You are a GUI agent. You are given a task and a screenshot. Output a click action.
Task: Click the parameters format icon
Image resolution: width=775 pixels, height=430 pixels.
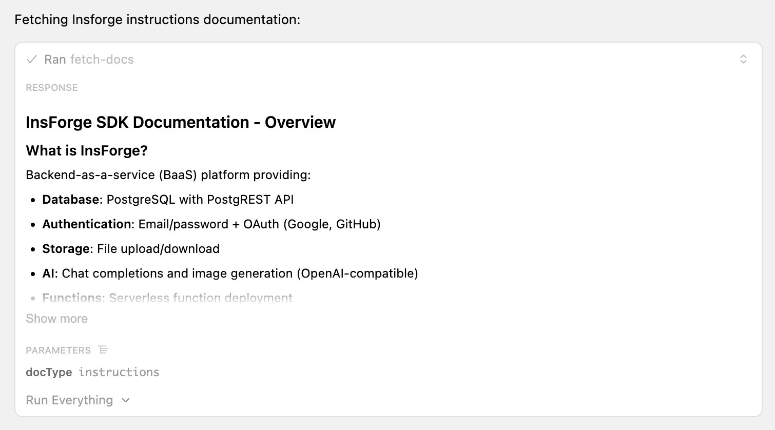(103, 350)
